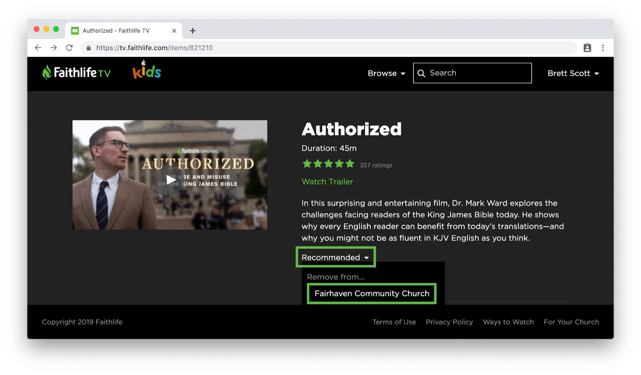
Task: Click the browser profile icon in toolbar
Action: coord(587,48)
